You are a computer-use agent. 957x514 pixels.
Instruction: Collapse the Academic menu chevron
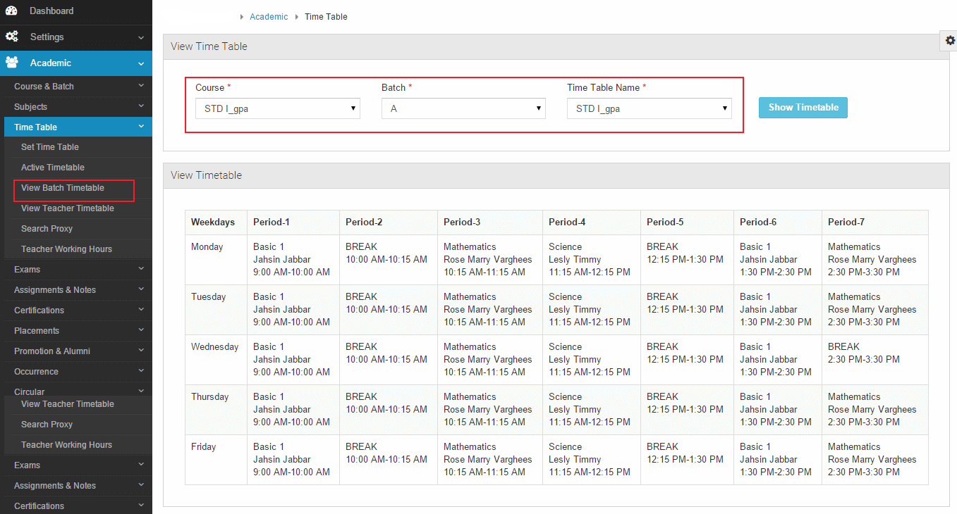[x=141, y=63]
